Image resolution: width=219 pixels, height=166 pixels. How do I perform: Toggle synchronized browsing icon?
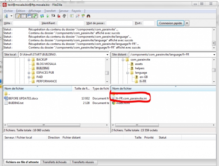(83, 16)
